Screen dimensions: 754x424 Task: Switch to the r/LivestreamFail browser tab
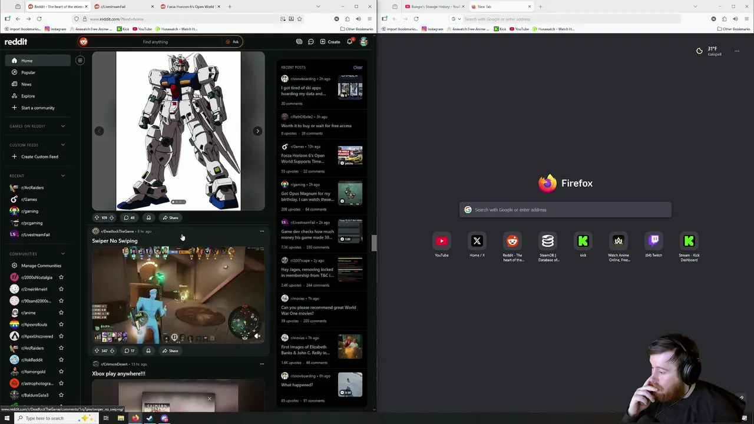124,6
